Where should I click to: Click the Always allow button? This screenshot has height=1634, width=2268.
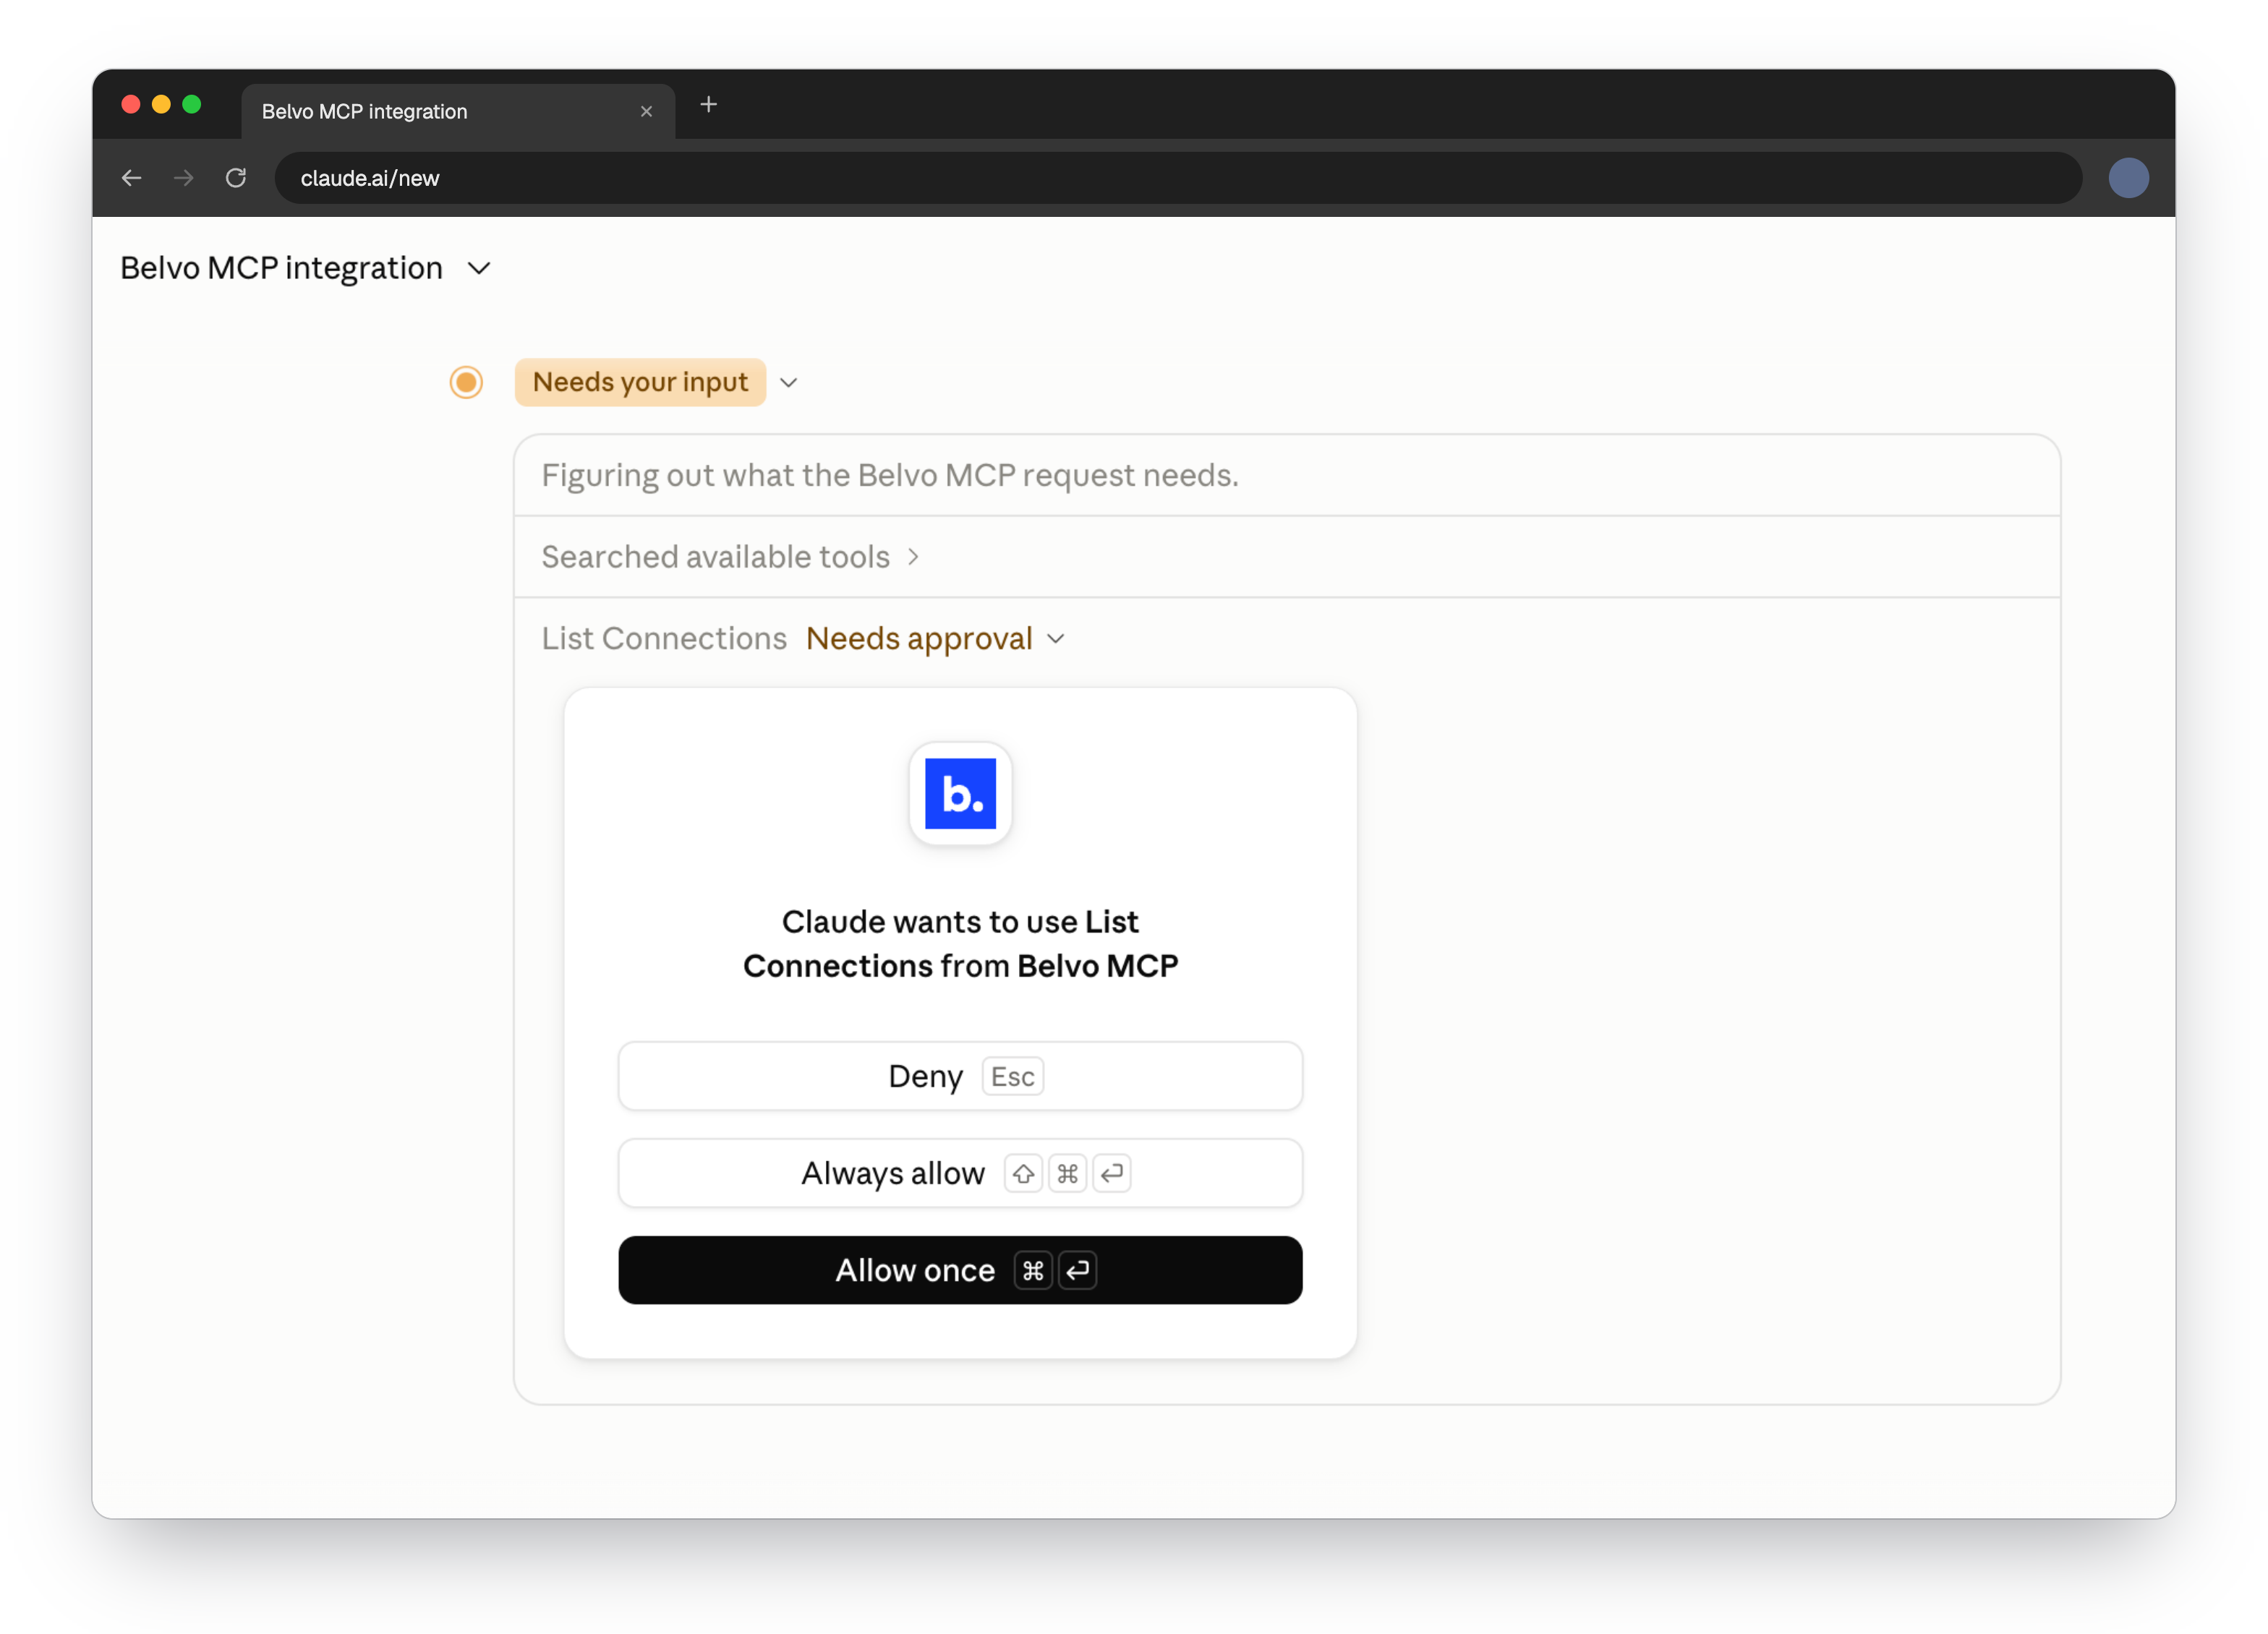[960, 1173]
